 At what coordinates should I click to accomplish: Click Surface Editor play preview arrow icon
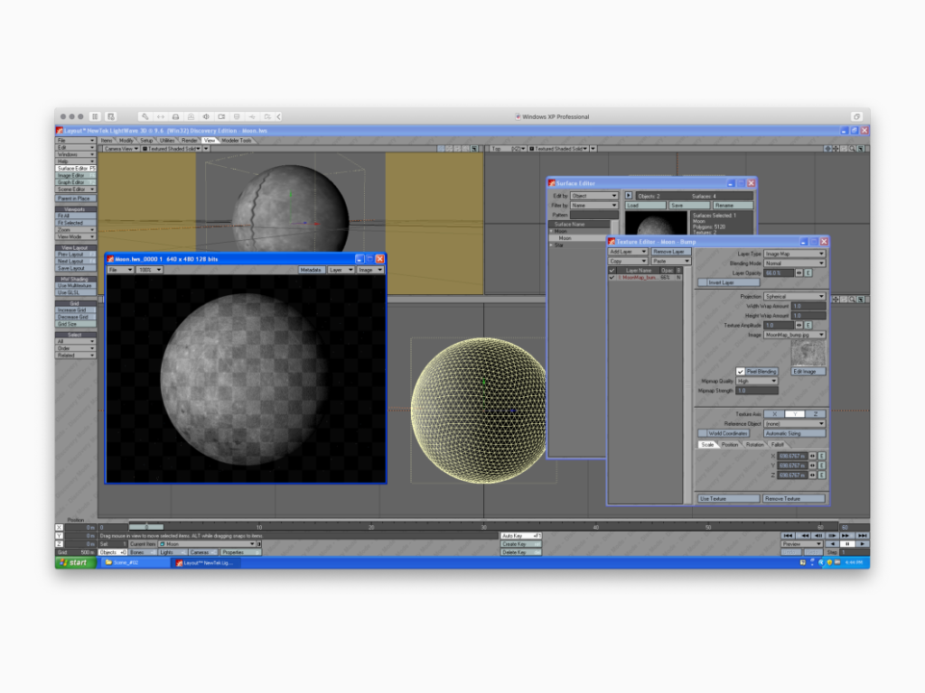629,196
